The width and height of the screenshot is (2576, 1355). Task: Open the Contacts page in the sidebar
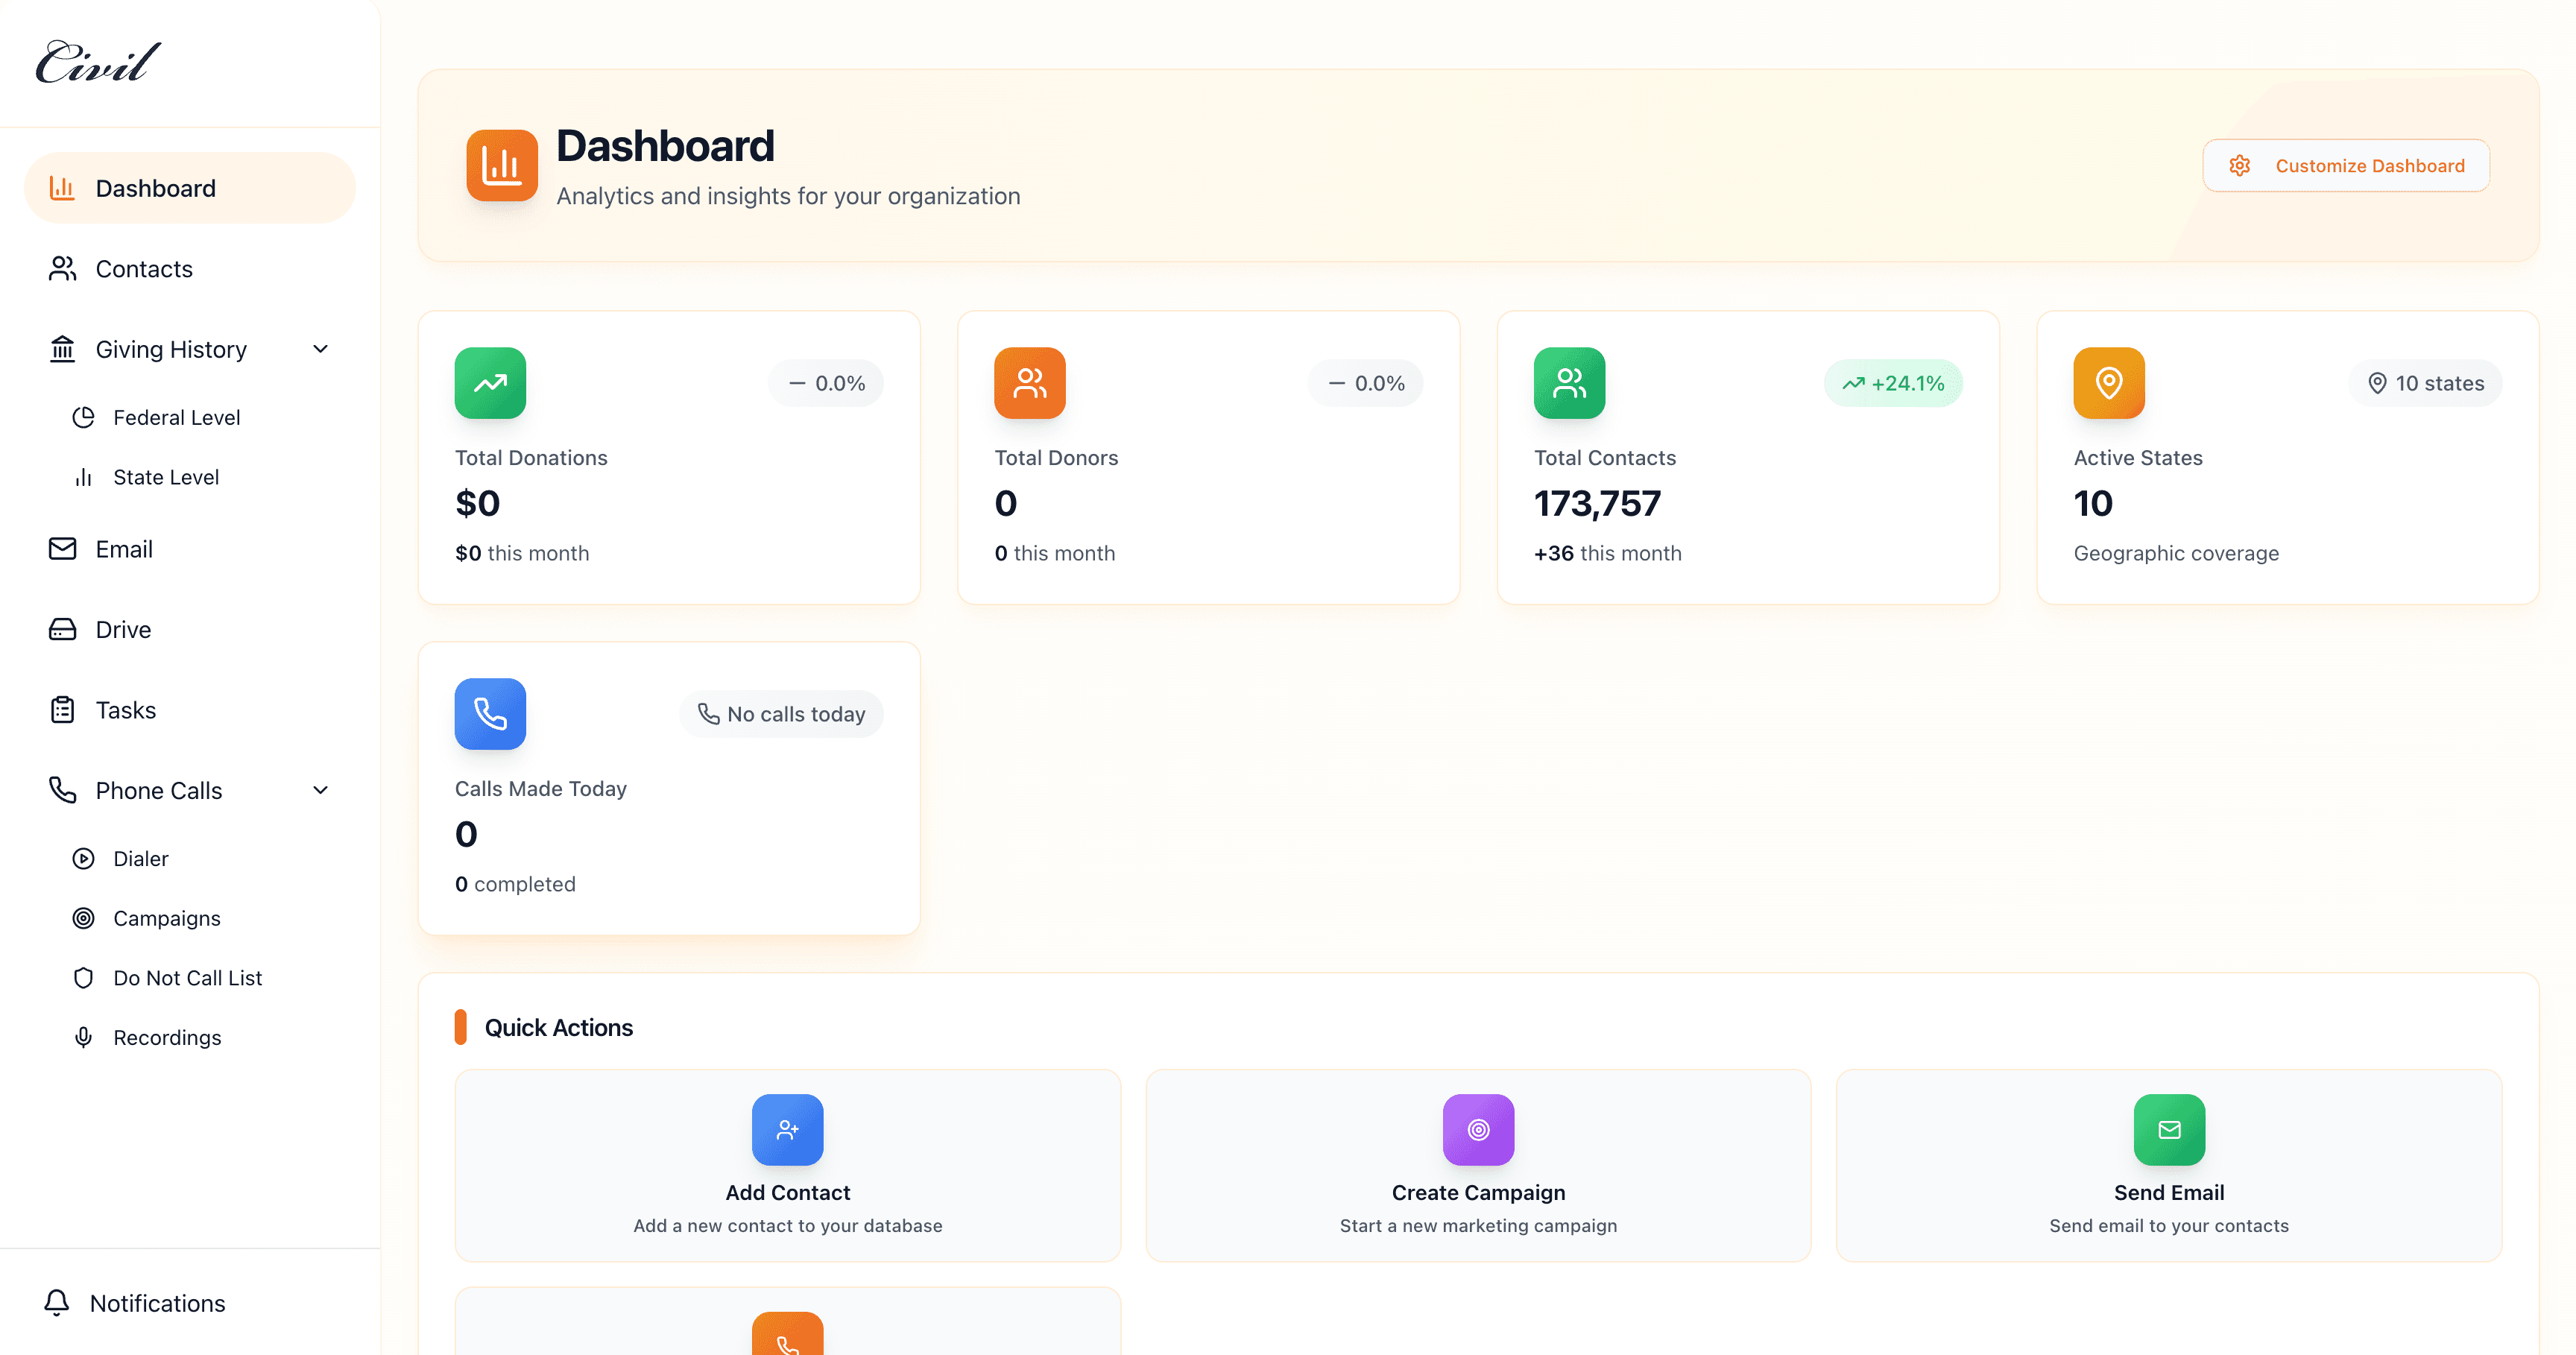pyautogui.click(x=144, y=269)
